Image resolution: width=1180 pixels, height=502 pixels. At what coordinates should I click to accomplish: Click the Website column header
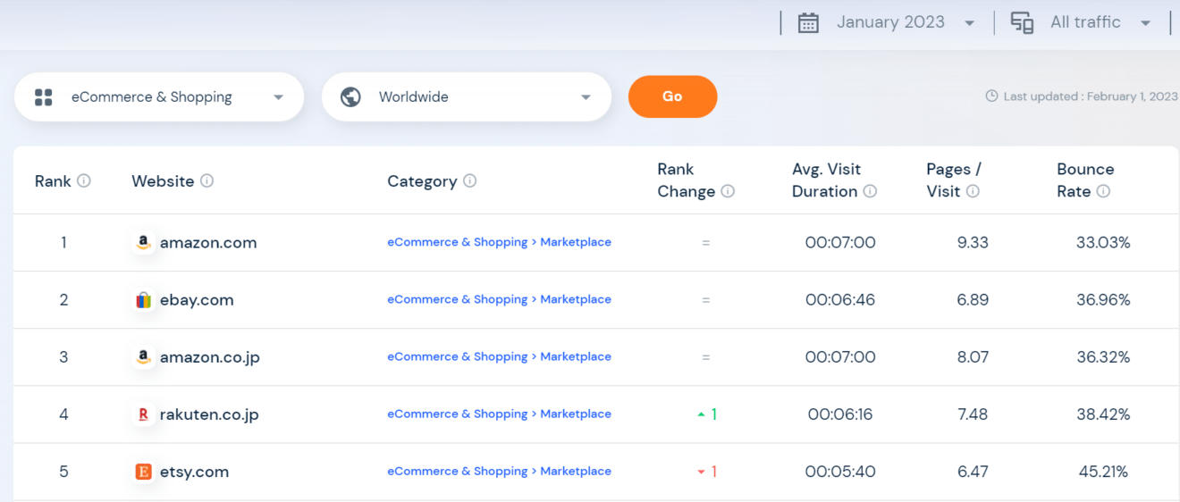coord(163,180)
